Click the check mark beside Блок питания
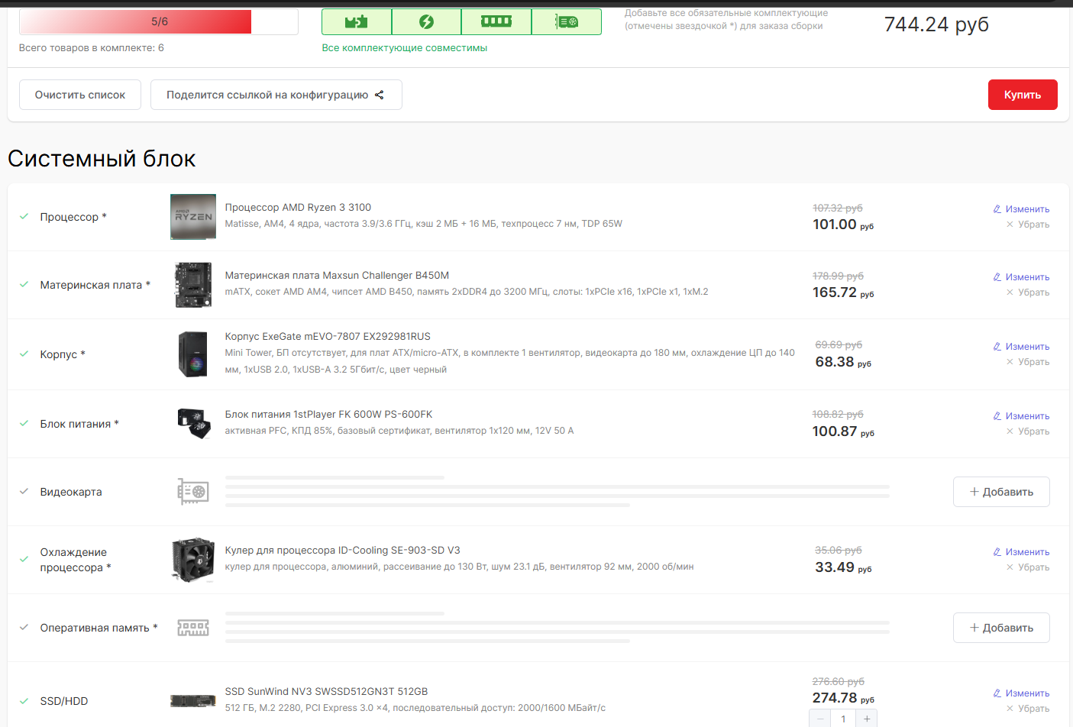Screen dimensions: 1073x727 tap(24, 424)
